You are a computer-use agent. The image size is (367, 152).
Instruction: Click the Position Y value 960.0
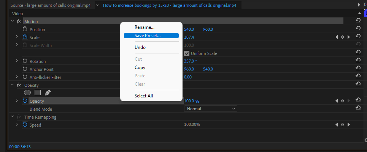click(x=208, y=29)
